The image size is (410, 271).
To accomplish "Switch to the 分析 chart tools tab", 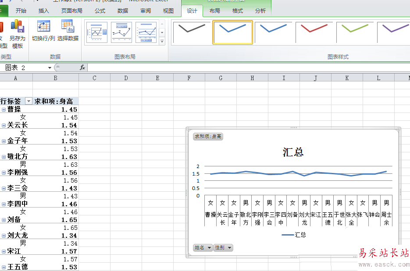I will click(x=260, y=11).
